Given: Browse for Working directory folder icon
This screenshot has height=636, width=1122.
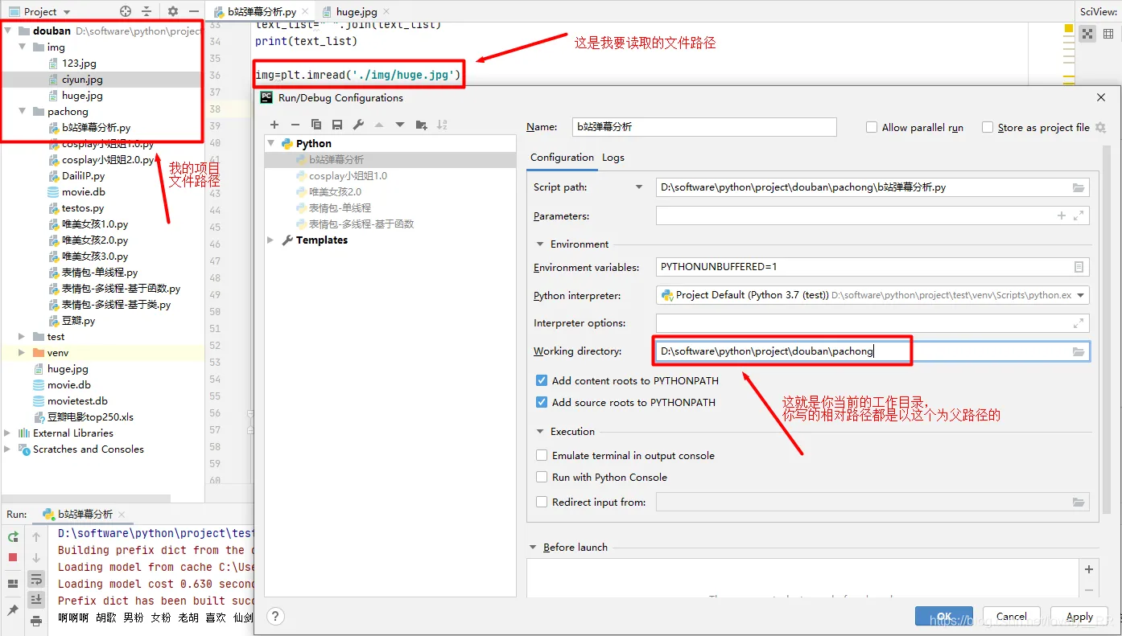Looking at the screenshot, I should point(1079,351).
